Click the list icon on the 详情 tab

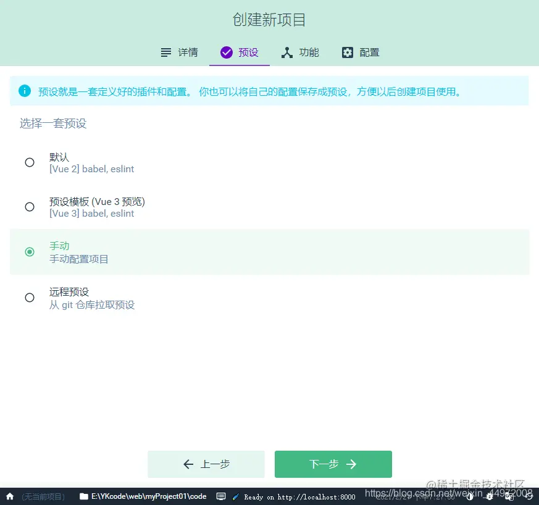(165, 52)
